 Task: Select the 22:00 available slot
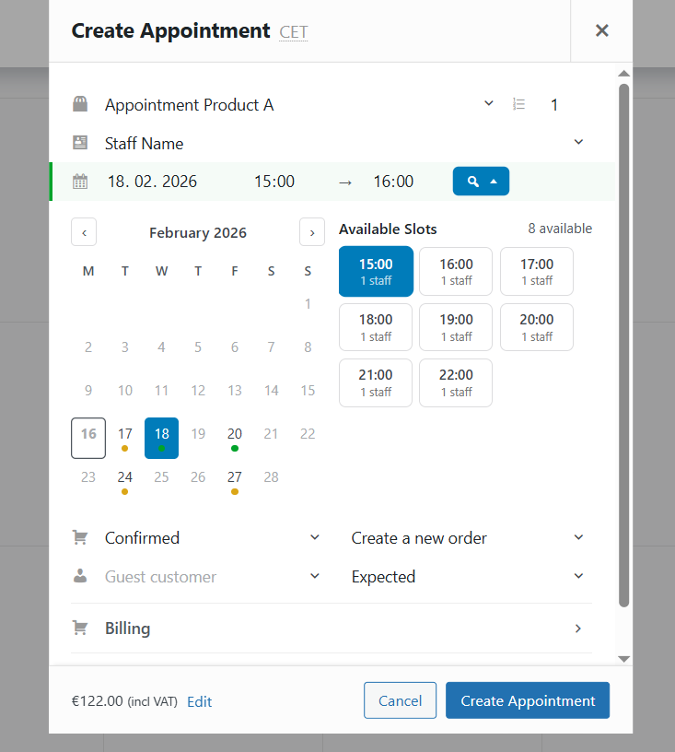pos(456,382)
